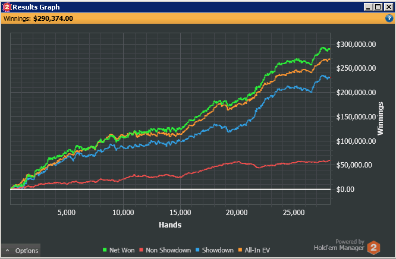Click the Powered by text
This screenshot has height=259, width=396.
(350, 241)
